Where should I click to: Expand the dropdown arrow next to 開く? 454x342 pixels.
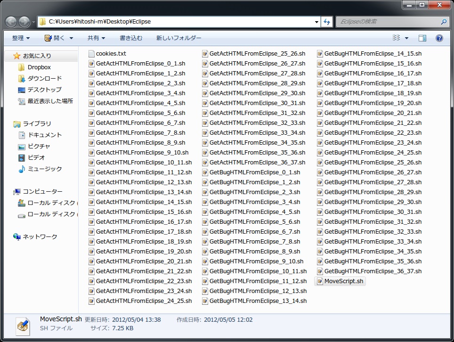pyautogui.click(x=71, y=38)
